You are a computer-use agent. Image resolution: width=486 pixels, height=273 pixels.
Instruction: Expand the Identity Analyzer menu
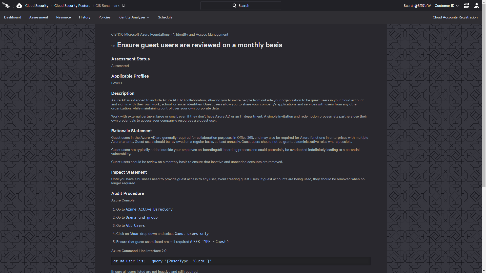[134, 17]
